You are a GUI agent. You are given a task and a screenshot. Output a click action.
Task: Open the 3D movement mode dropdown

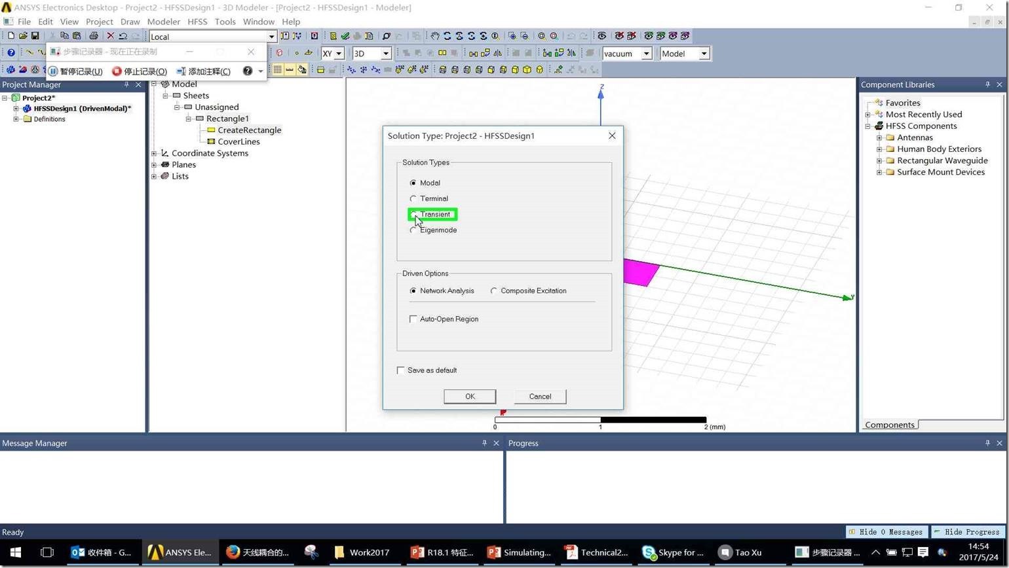pyautogui.click(x=386, y=54)
